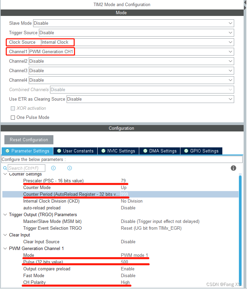Open the Channel2 dropdown
This screenshot has width=247, height=290.
tap(131, 61)
